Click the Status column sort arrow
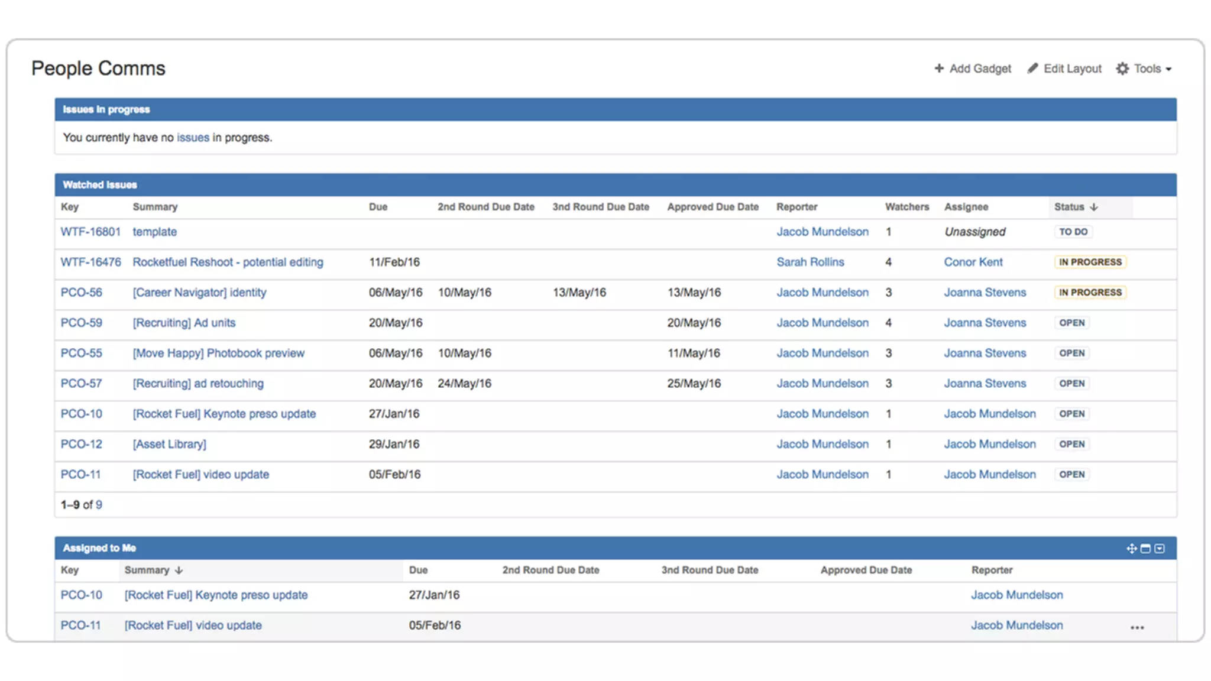 [1094, 207]
